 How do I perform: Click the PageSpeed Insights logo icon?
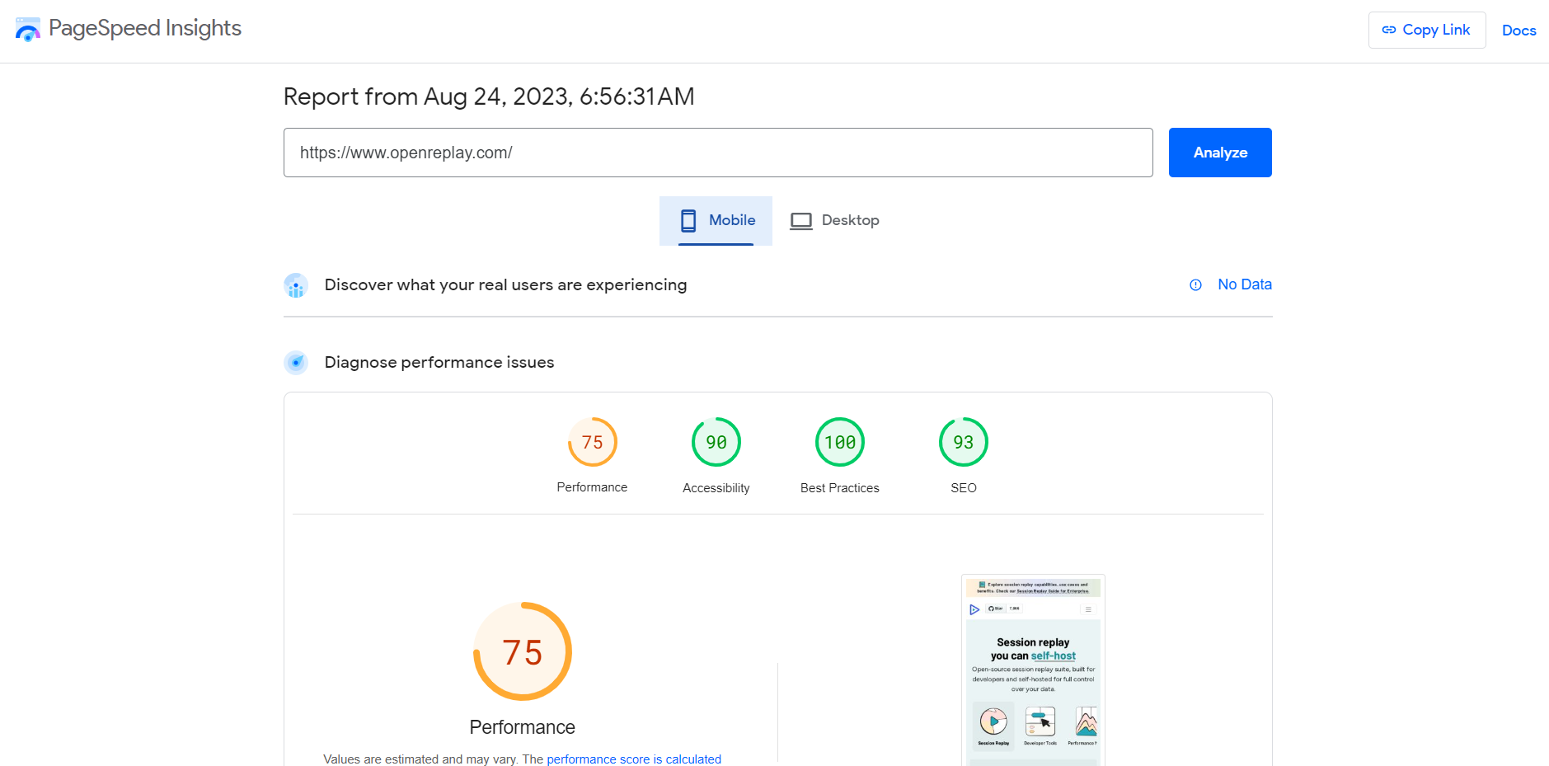pos(28,30)
